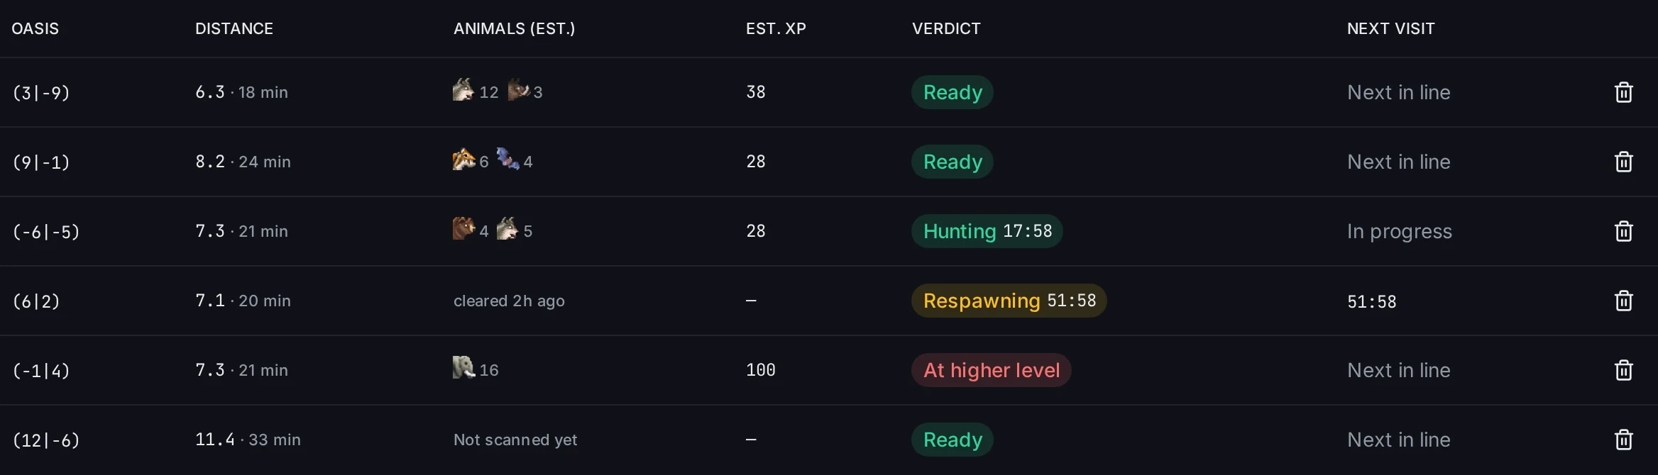This screenshot has width=1658, height=475.
Task: Click the At higher level badge
Action: 992,370
